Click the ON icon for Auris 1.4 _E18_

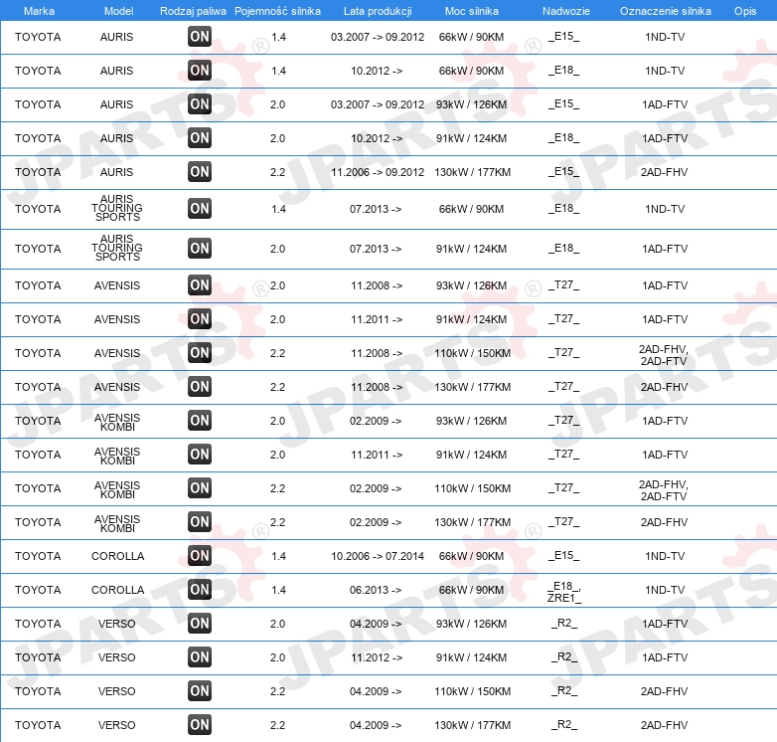coord(199,70)
